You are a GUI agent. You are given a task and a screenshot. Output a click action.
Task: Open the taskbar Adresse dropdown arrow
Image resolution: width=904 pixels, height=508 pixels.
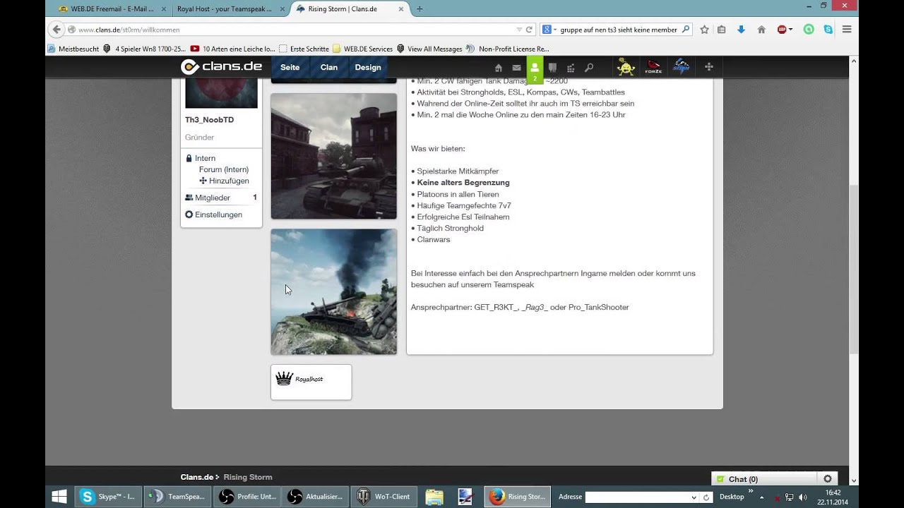pos(694,497)
